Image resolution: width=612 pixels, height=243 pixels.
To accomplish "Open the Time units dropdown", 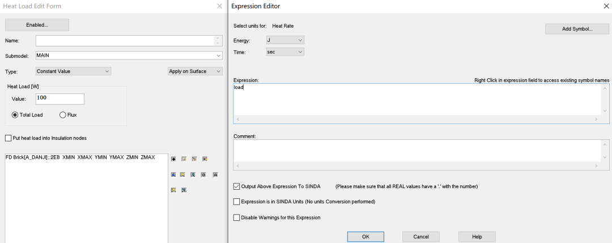I will [285, 52].
